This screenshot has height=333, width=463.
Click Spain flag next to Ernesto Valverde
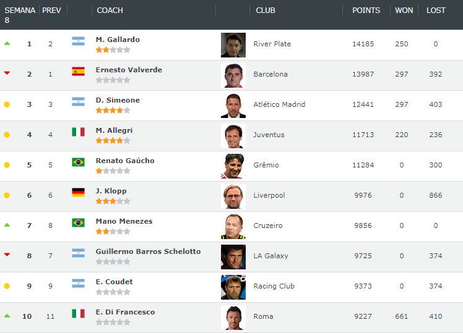point(78,72)
